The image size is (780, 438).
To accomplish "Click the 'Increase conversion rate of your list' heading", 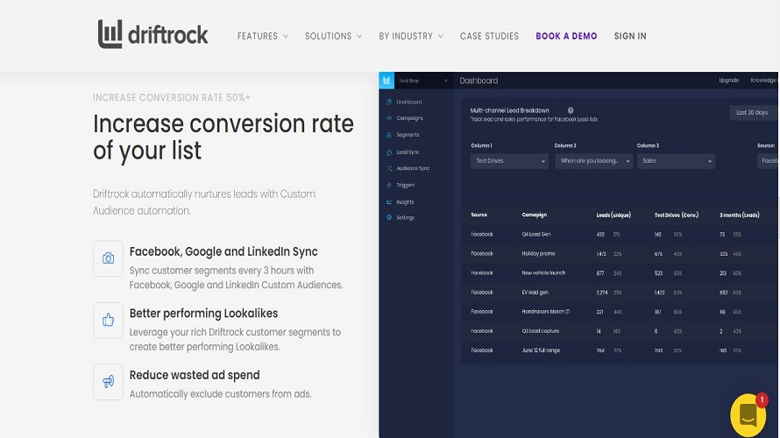I will 223,138.
